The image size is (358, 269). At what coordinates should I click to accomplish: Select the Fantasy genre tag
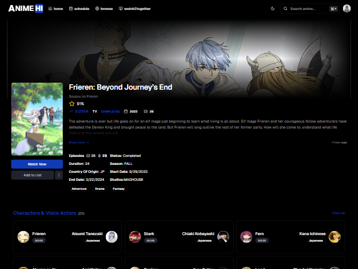118,189
